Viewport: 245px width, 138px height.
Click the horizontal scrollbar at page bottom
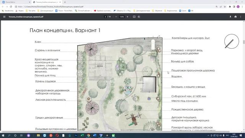tap(116, 132)
